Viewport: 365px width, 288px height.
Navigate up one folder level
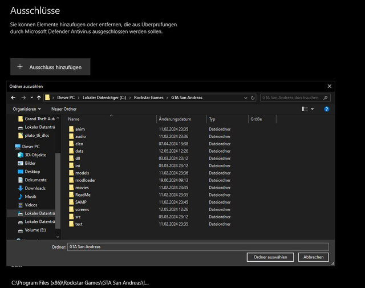(x=39, y=98)
